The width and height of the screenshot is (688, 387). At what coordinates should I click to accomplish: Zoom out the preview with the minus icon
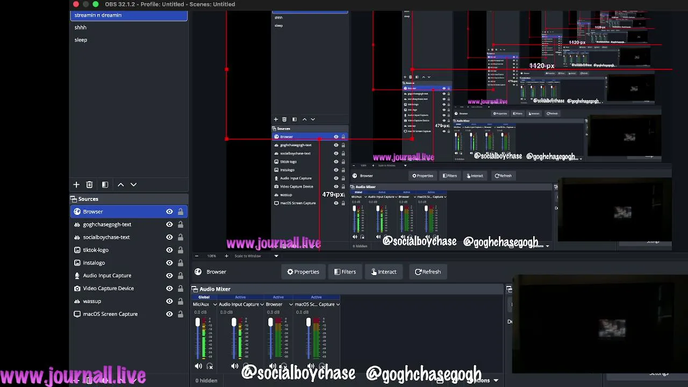tap(196, 256)
